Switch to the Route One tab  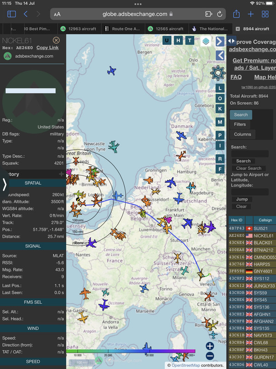pos(123,29)
